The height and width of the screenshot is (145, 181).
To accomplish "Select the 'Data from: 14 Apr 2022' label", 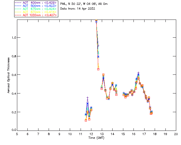I will tap(78, 9).
